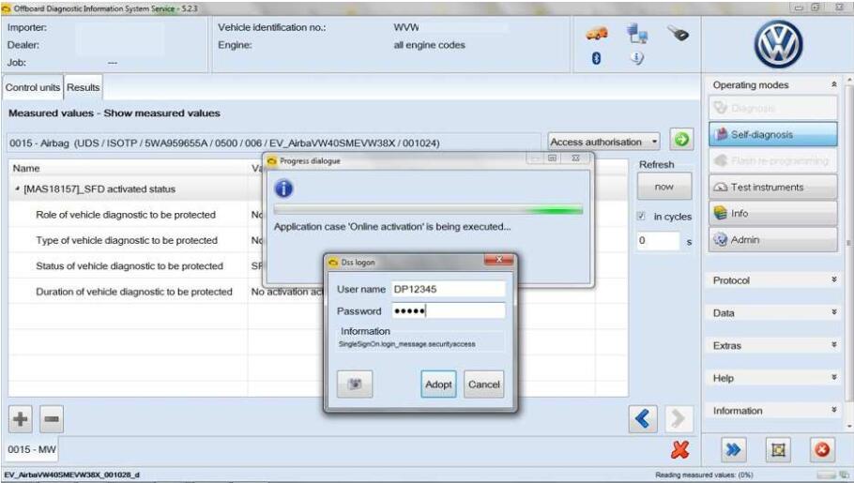Click the red exit button bottom right
This screenshot has height=483, width=854.
(x=822, y=450)
